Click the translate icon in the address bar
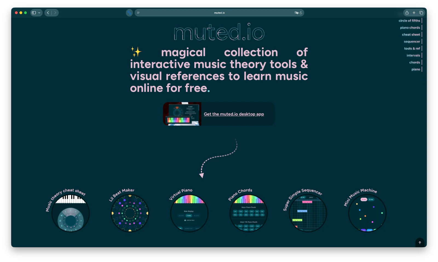 (296, 13)
